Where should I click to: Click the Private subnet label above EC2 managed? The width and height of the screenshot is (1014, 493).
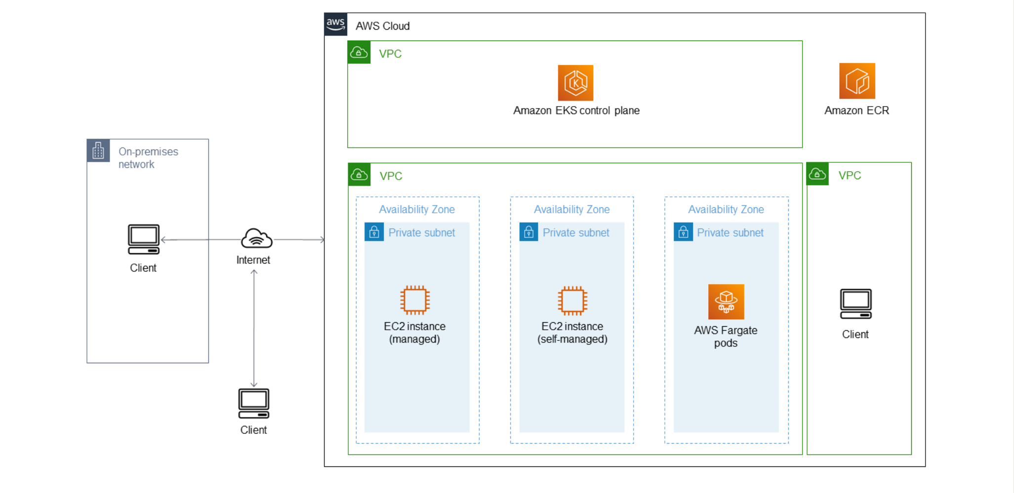pyautogui.click(x=422, y=232)
